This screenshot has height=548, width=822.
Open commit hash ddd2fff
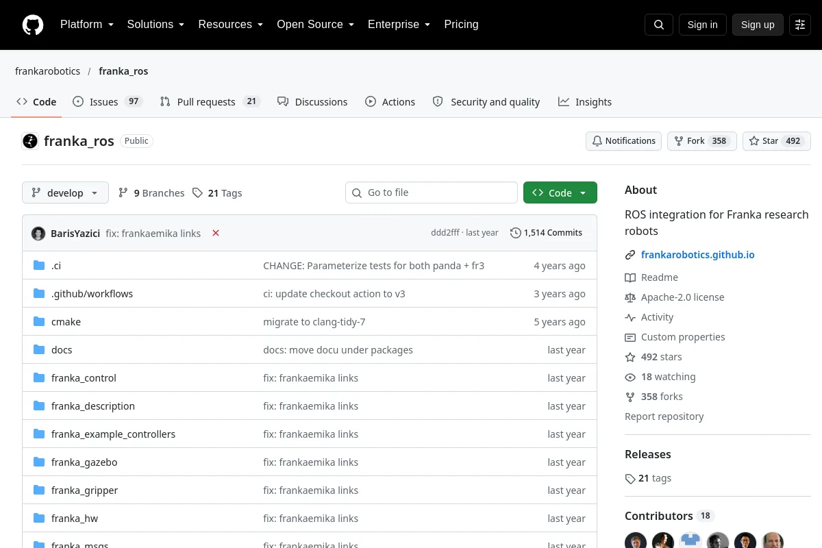pos(445,233)
